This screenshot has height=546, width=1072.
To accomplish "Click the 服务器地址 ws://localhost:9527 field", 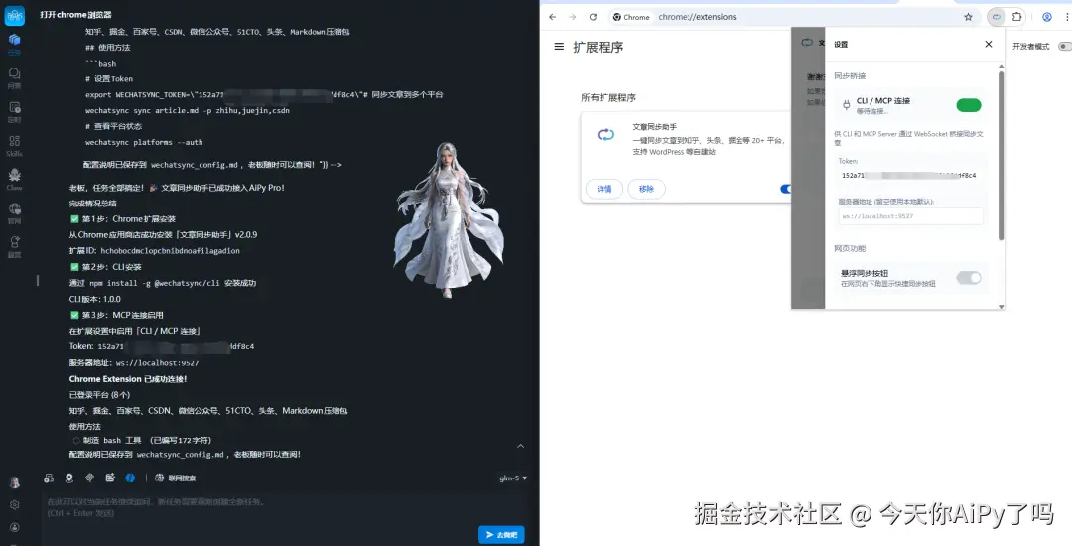I will (910, 216).
